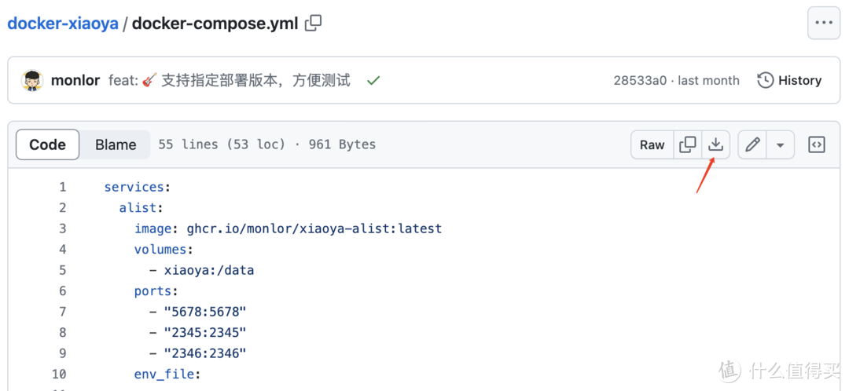Go to docker-xiaoya repository folder
849x391 pixels.
pos(63,24)
